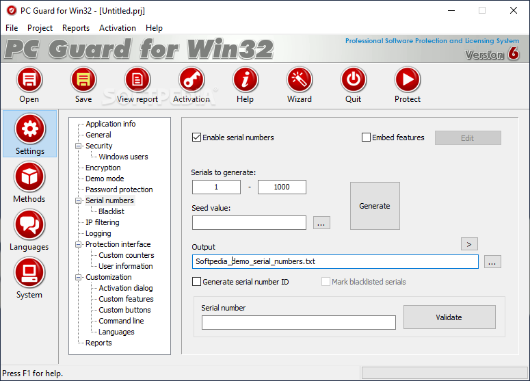This screenshot has height=381, width=530.
Task: Open the Project menu
Action: pyautogui.click(x=40, y=28)
